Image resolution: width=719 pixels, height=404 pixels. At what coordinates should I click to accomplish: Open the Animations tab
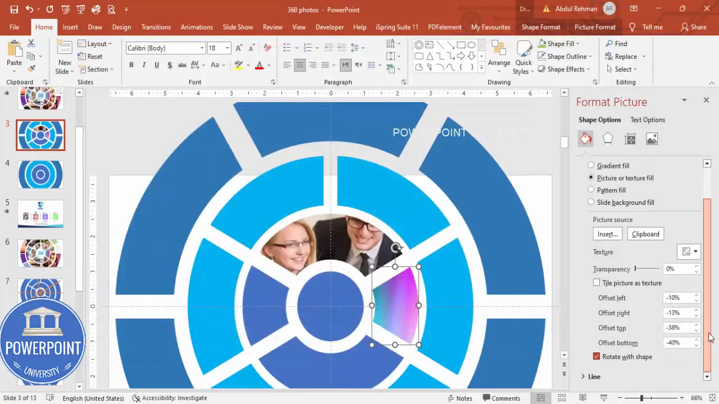(197, 27)
